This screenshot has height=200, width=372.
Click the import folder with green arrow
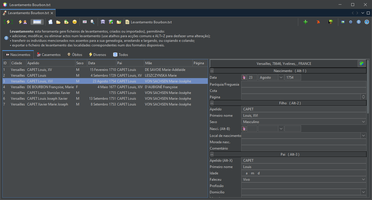(x=66, y=22)
